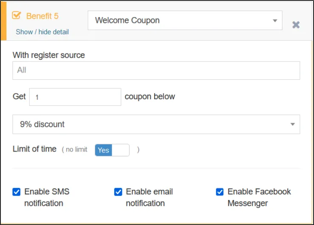Click the Enable email notification label
This screenshot has height=225, width=314.
(149, 197)
